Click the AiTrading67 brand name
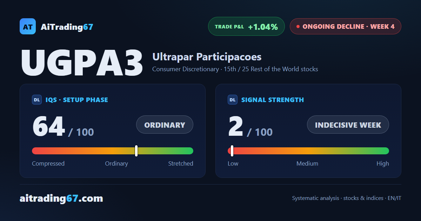 (67, 27)
